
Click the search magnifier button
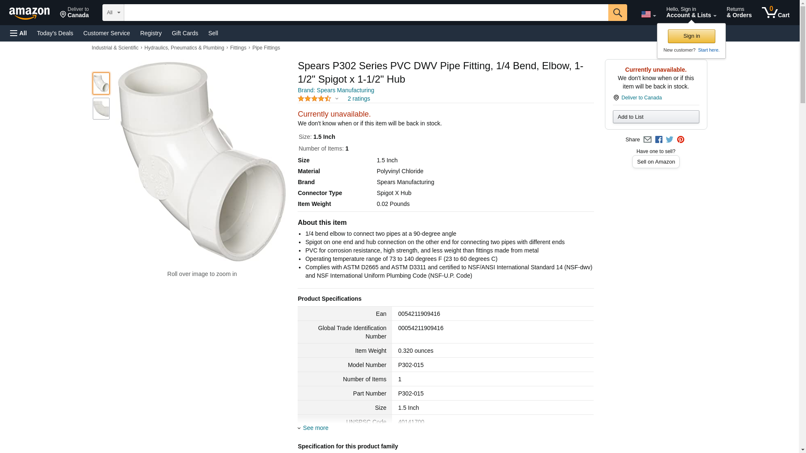pyautogui.click(x=618, y=13)
